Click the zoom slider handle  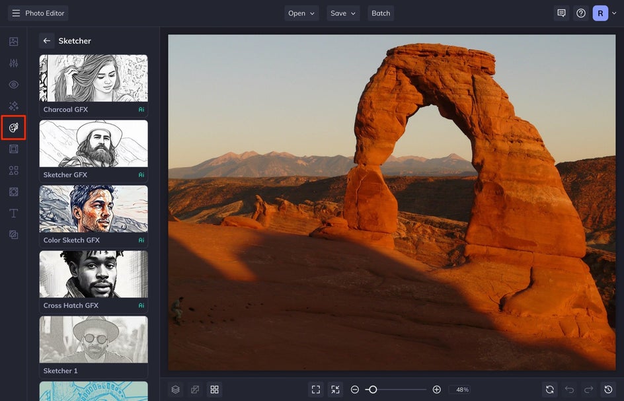click(x=372, y=390)
